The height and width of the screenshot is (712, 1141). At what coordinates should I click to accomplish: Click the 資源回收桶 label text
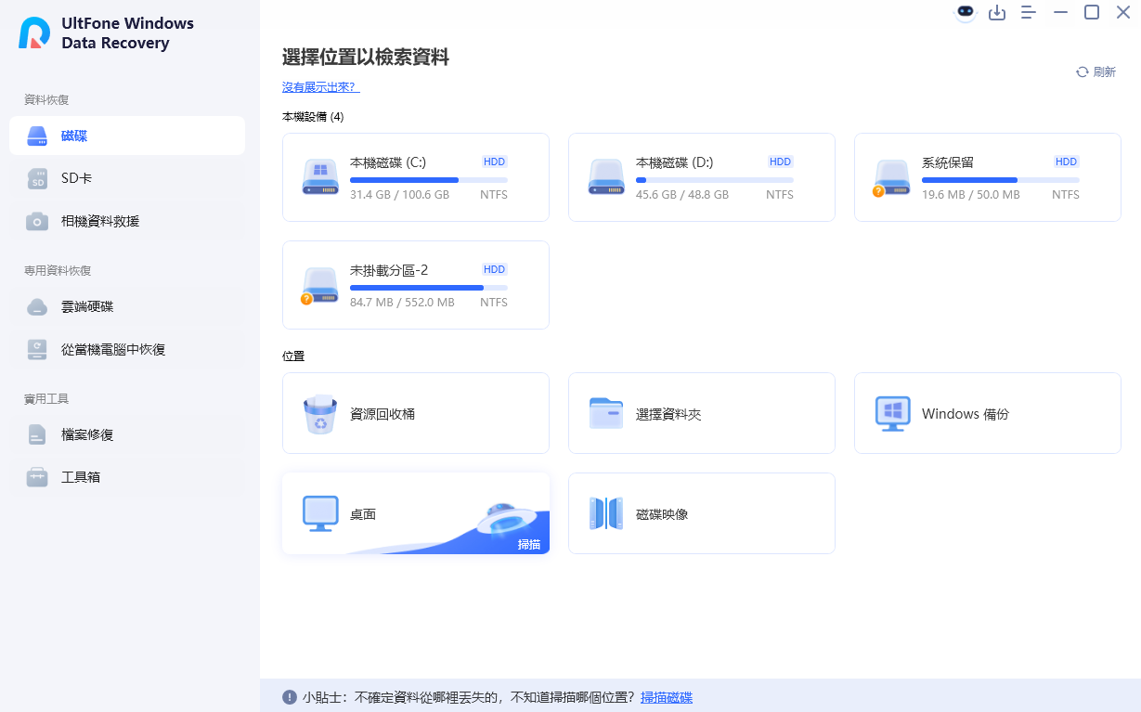[382, 414]
